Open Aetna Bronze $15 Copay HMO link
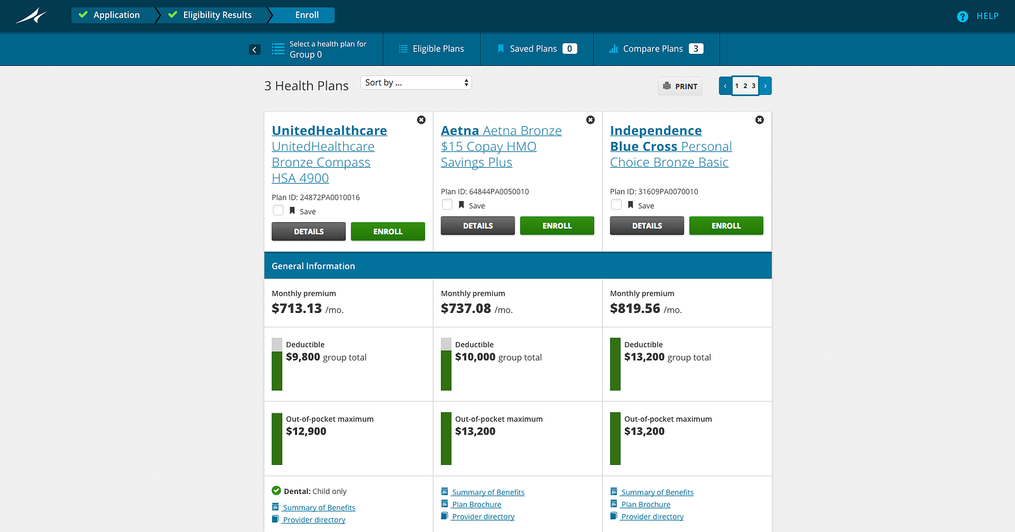The width and height of the screenshot is (1015, 532). point(501,146)
